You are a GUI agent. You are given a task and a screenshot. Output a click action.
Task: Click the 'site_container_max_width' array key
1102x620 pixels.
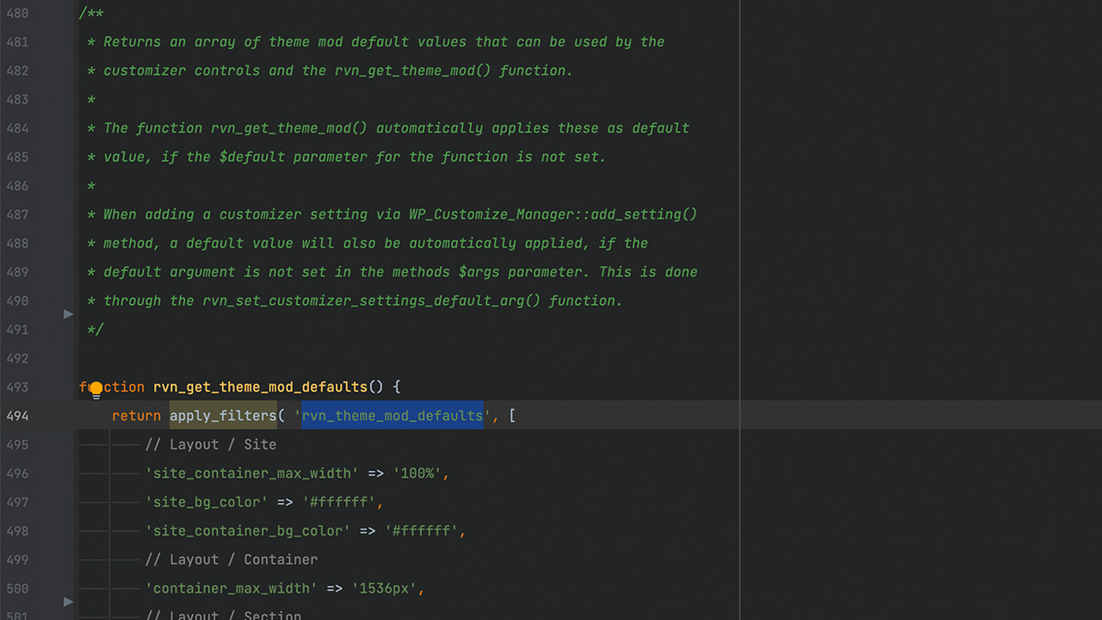pos(251,474)
